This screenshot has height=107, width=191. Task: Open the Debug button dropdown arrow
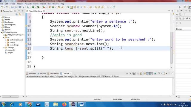pyautogui.click(x=30, y=7)
